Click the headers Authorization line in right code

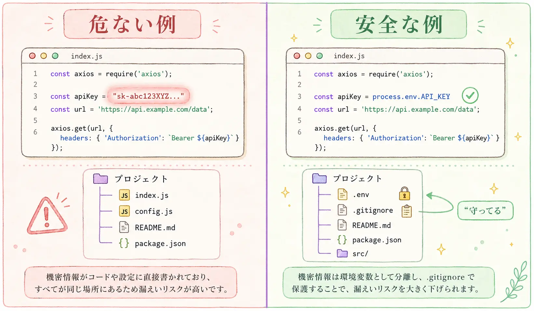click(411, 138)
